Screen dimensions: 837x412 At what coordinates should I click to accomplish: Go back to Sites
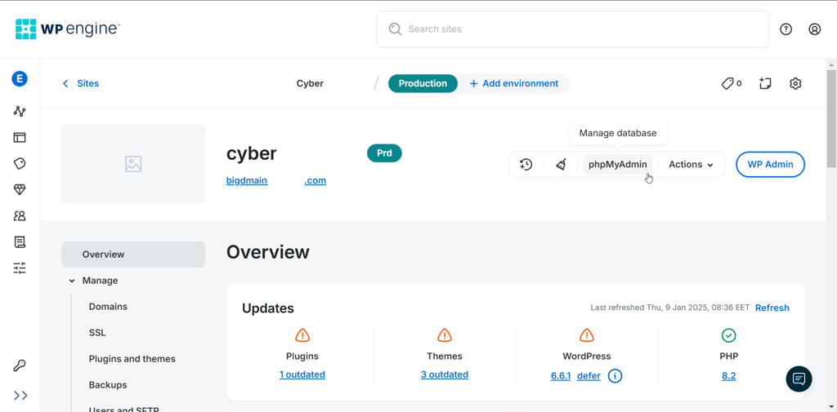pos(81,84)
